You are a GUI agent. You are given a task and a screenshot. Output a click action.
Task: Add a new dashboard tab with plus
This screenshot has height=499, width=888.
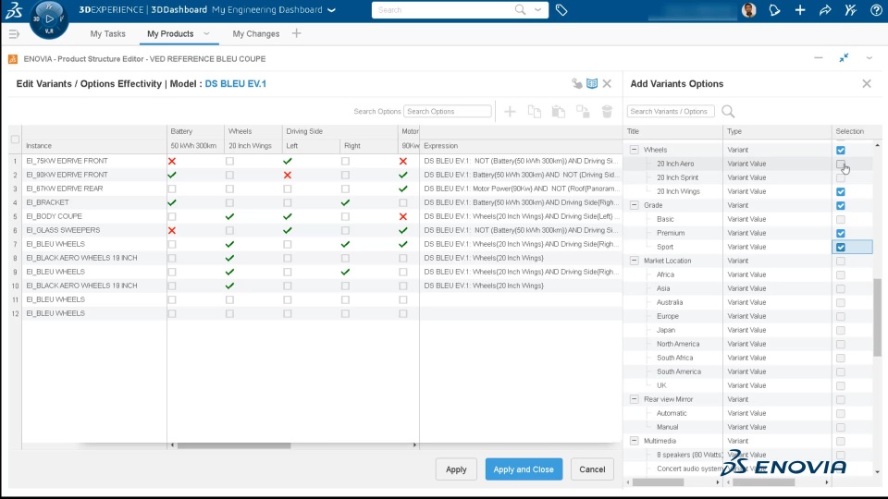pyautogui.click(x=296, y=33)
